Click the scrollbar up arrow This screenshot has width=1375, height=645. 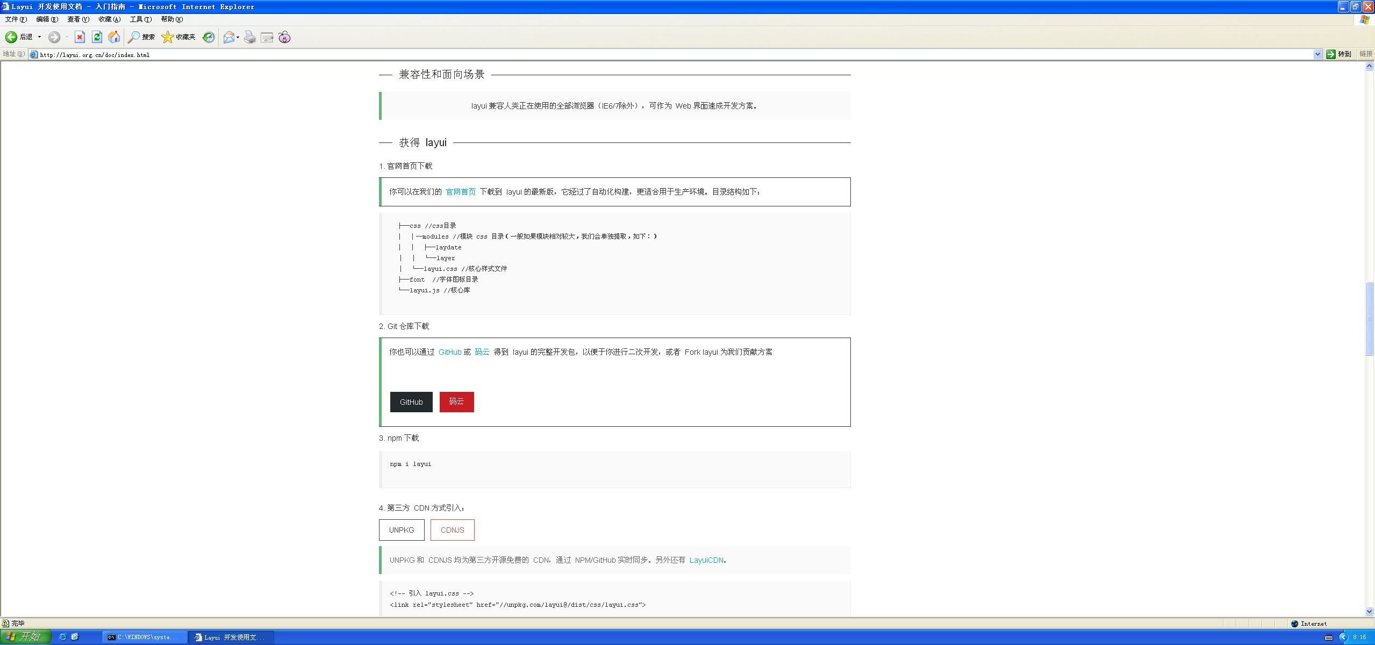click(1369, 66)
